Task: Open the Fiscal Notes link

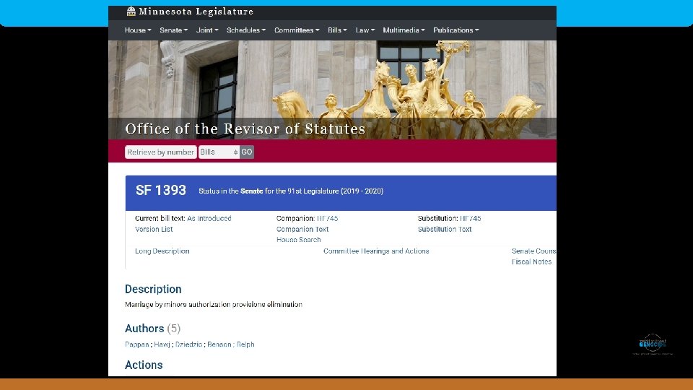Action: tap(532, 261)
